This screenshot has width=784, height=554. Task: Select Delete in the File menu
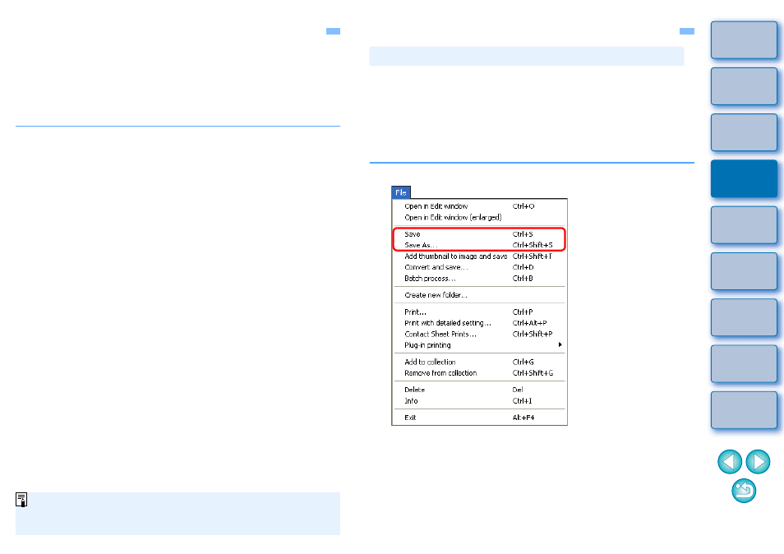click(479, 390)
